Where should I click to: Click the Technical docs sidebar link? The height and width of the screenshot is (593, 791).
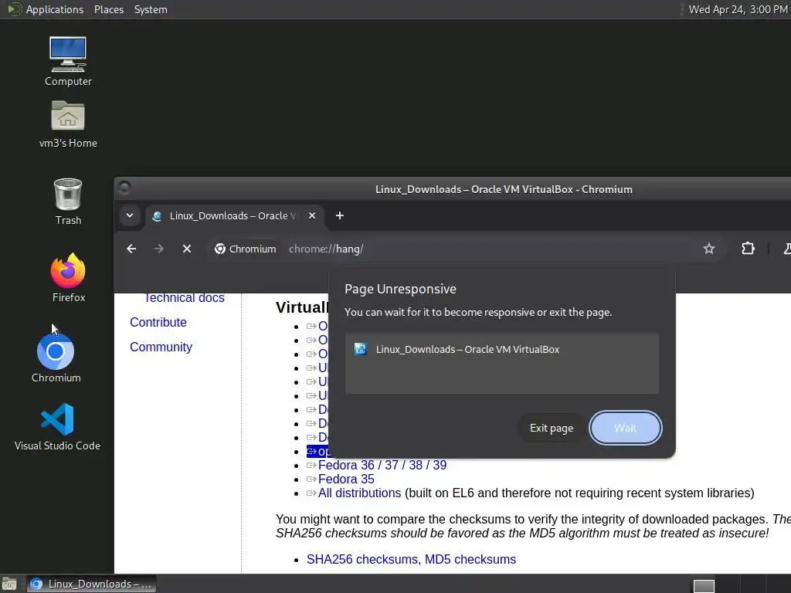point(184,298)
